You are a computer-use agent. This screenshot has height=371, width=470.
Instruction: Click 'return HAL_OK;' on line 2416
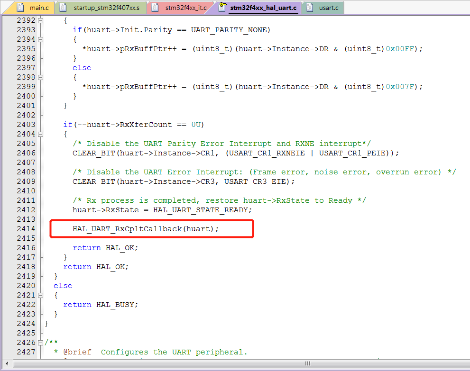105,248
